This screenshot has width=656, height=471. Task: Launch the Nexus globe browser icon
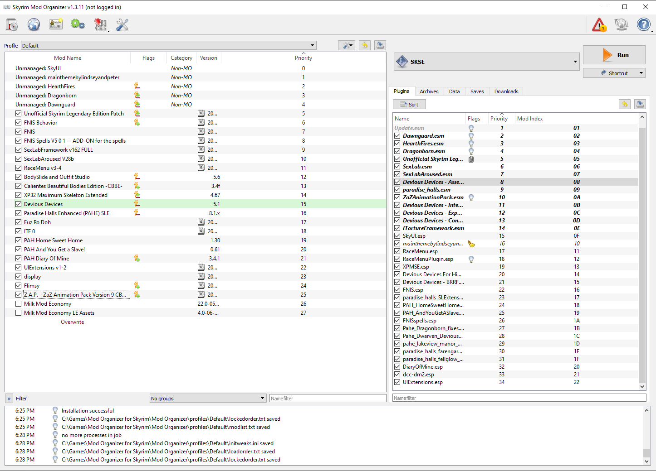click(x=34, y=24)
